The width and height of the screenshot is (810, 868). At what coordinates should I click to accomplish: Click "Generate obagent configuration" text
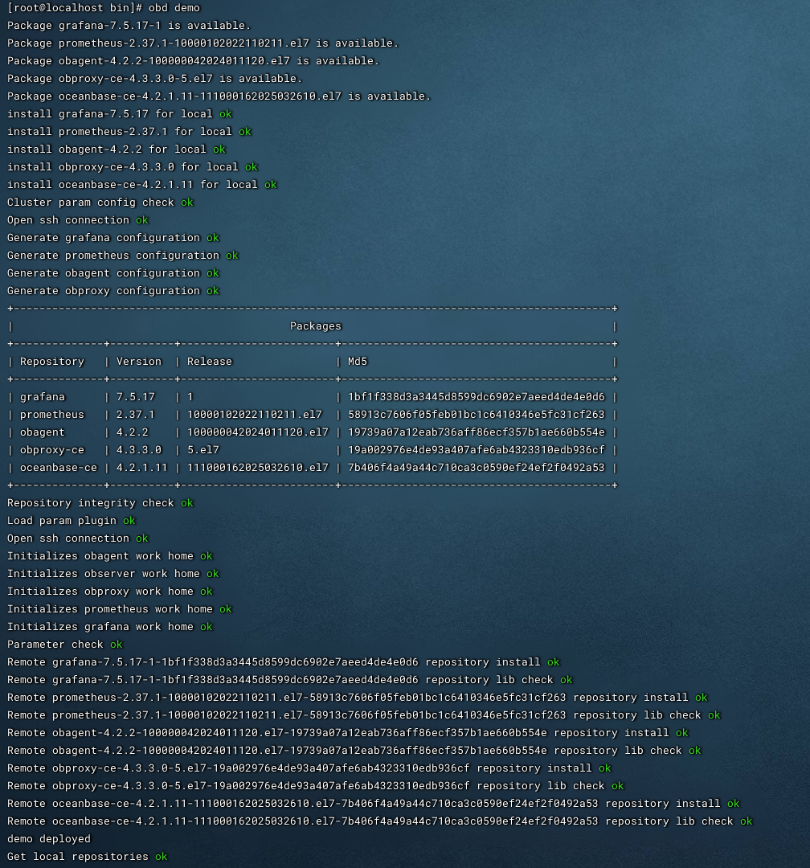pyautogui.click(x=104, y=273)
